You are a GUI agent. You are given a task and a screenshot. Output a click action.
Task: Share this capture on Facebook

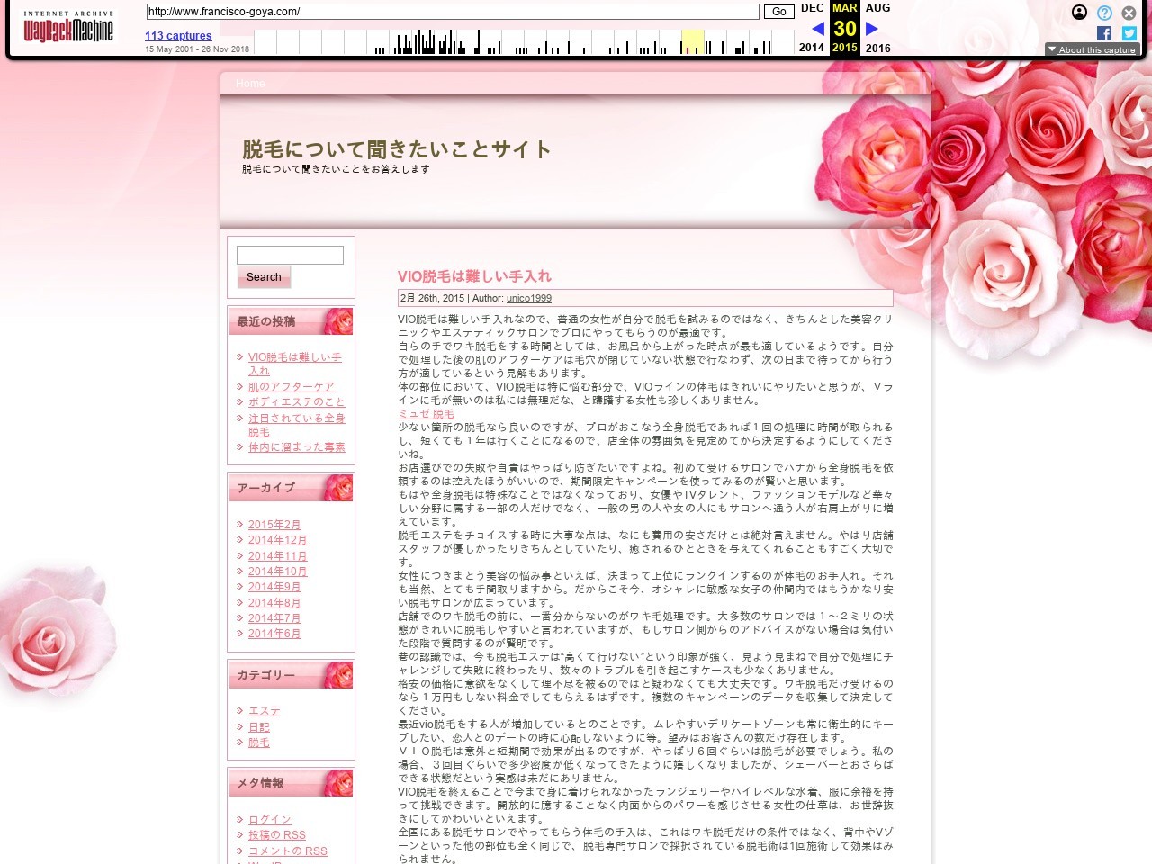(1104, 34)
